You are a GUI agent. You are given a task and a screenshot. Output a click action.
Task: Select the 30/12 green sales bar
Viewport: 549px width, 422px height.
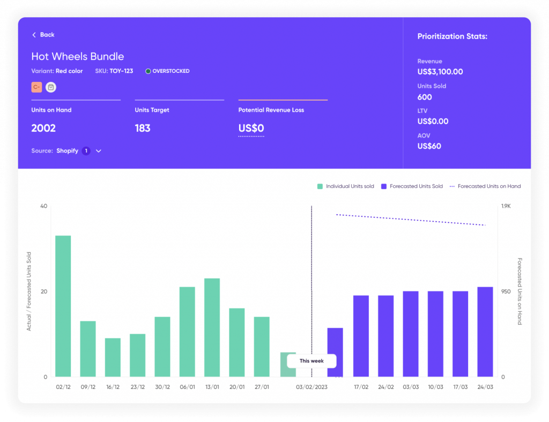point(162,347)
